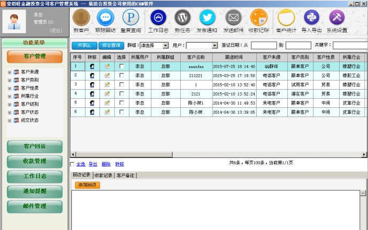Open 重复查询 duplicate query icon
368x230 pixels.
pos(131,17)
